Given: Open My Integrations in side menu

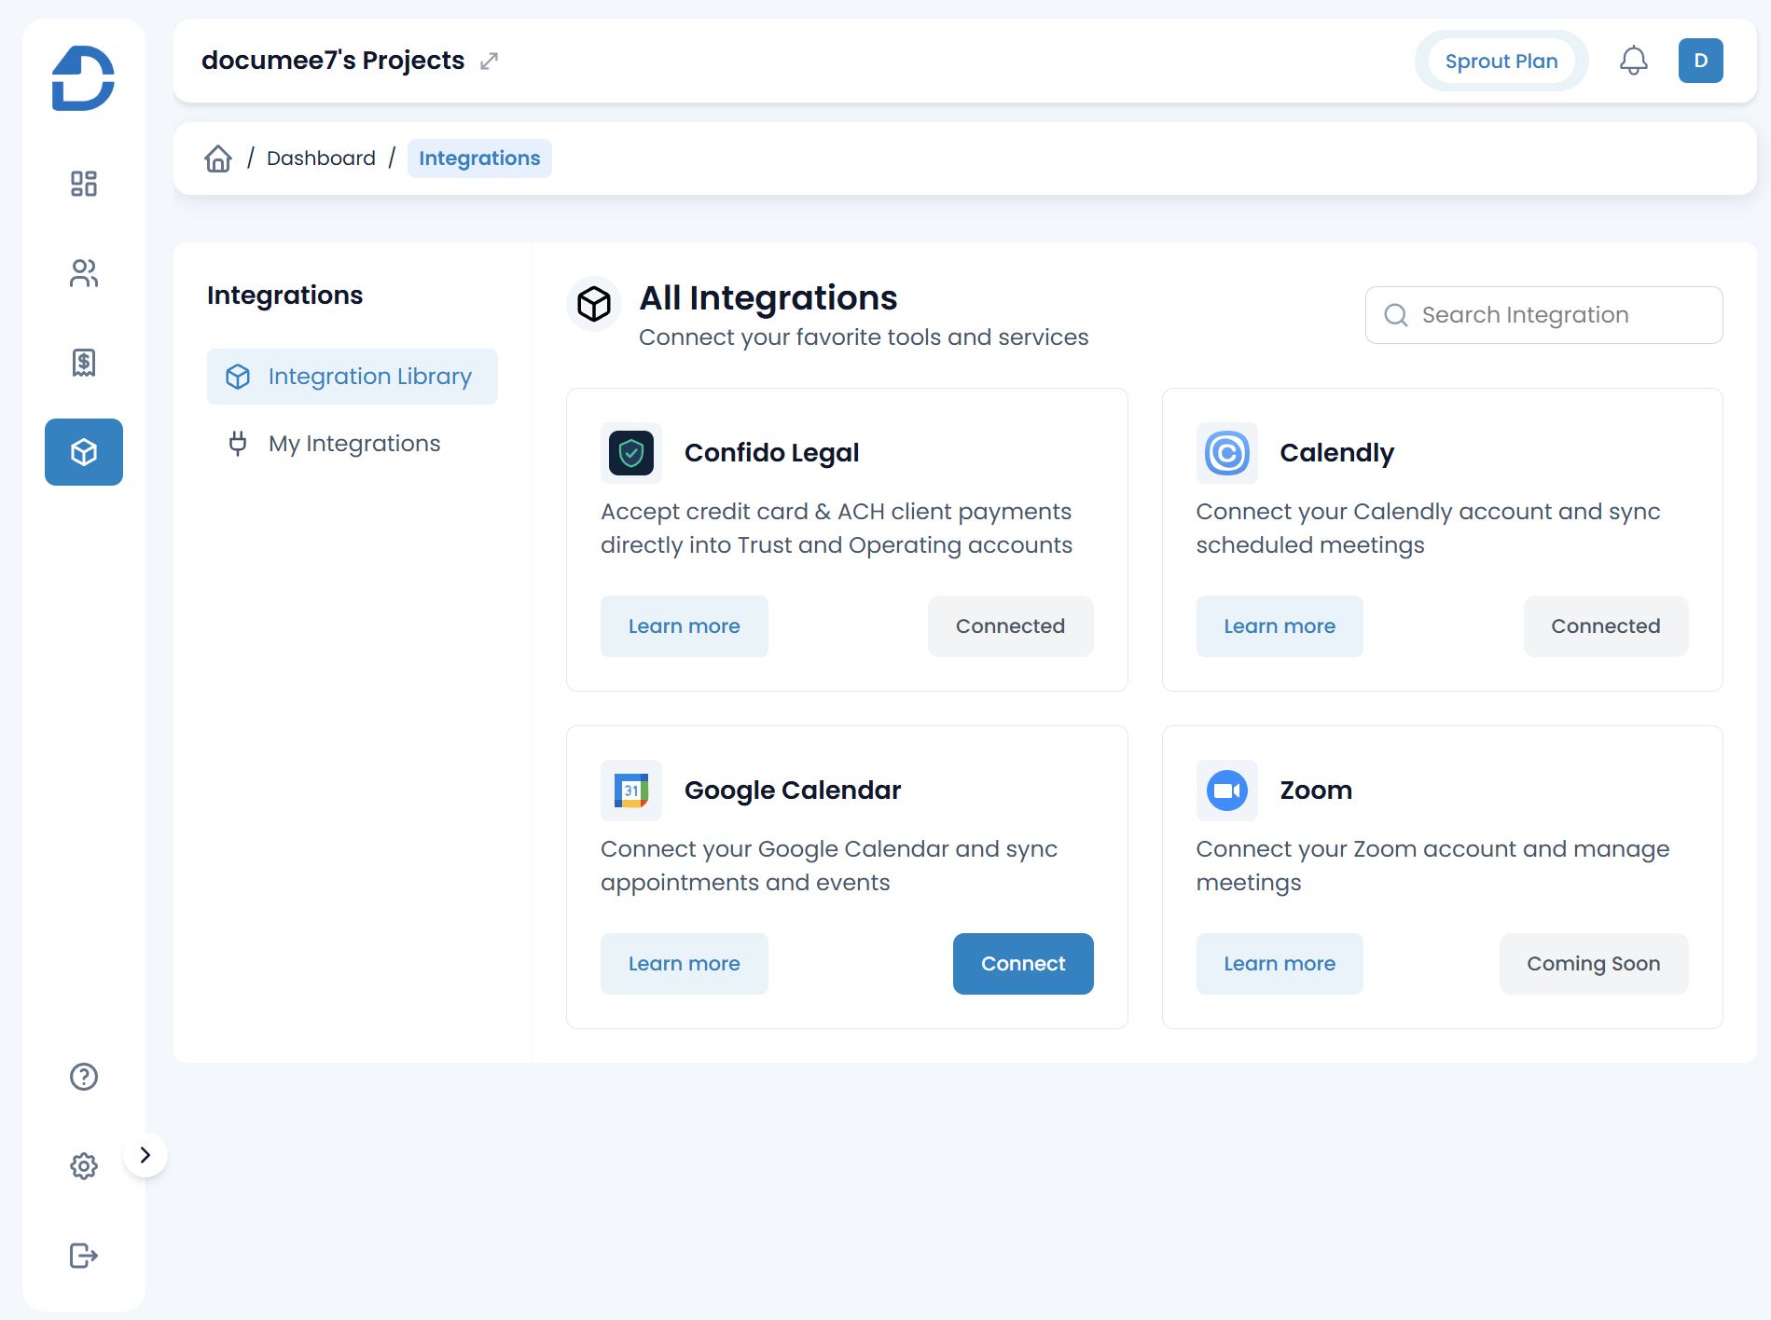Looking at the screenshot, I should 353,444.
